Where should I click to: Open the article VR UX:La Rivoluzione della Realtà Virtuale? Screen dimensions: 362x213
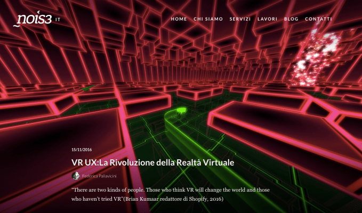[152, 162]
